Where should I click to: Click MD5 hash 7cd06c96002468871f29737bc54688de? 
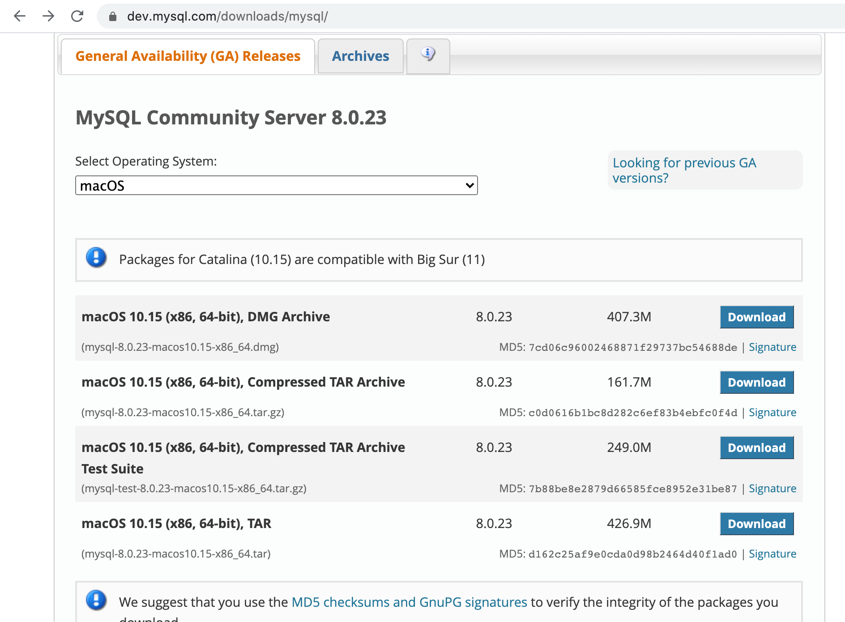coord(633,348)
